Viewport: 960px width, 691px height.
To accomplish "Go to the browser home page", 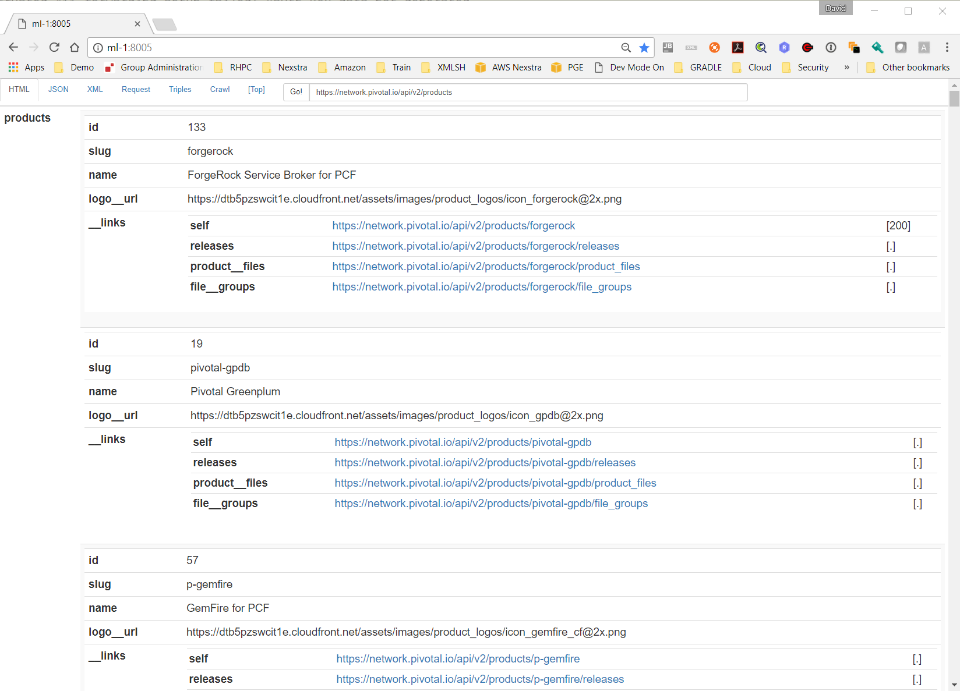I will click(75, 47).
